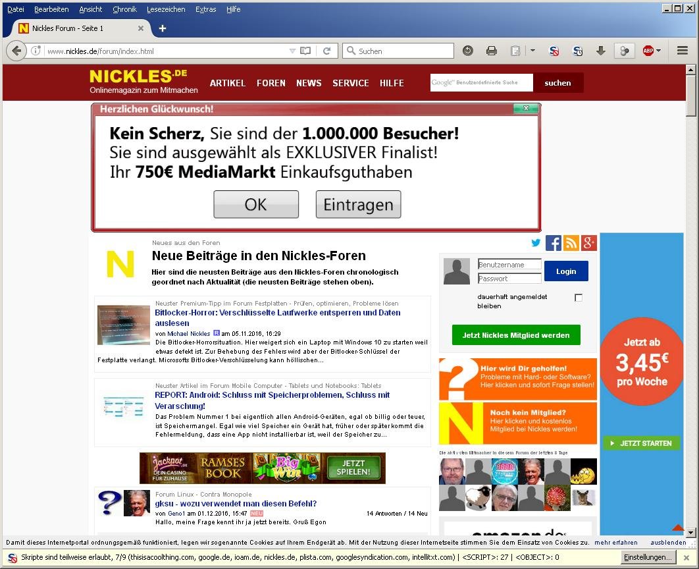
Task: Print the page with the printer icon
Action: [491, 51]
